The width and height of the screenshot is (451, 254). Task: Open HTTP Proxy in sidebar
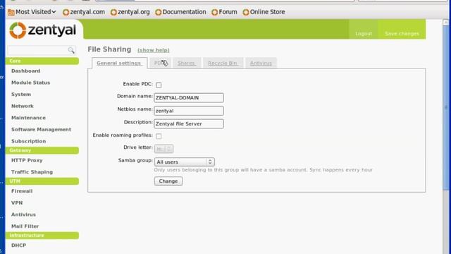pos(27,160)
